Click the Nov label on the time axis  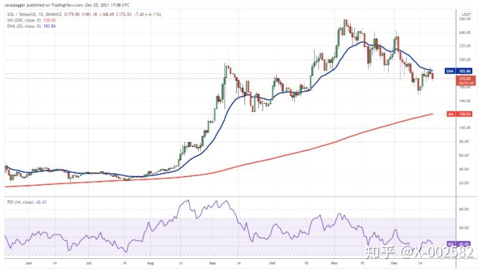click(x=334, y=263)
